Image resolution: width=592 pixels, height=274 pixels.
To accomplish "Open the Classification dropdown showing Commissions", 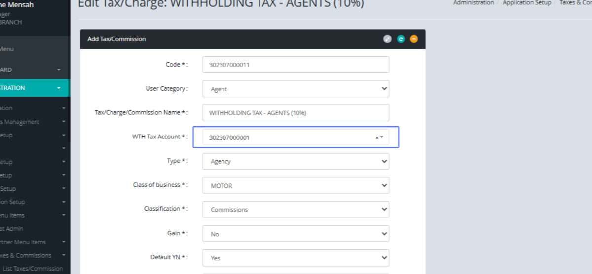I will click(296, 209).
